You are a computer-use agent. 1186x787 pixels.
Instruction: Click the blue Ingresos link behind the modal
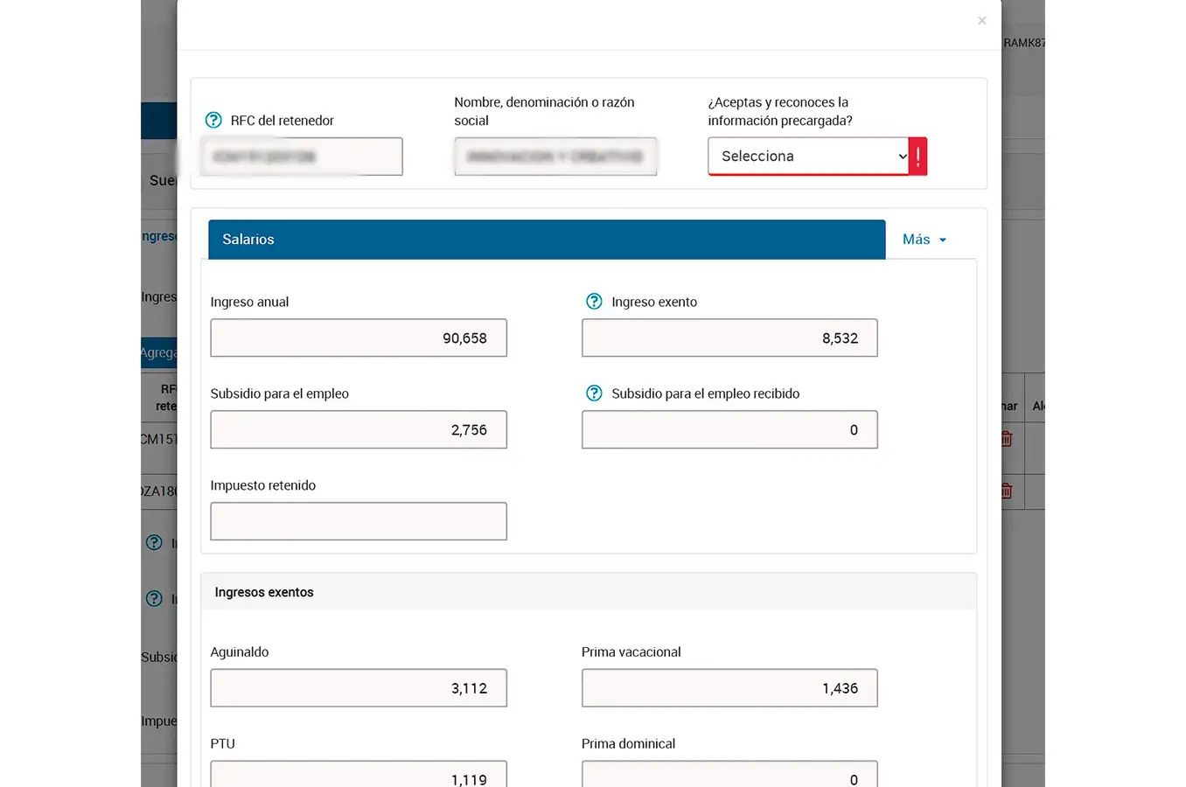[x=159, y=235]
